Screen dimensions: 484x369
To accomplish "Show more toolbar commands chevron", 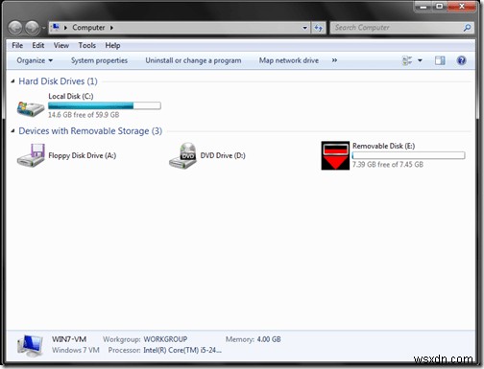I will [x=334, y=60].
